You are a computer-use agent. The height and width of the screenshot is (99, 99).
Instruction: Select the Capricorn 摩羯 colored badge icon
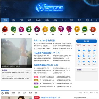pyautogui.click(x=77, y=29)
